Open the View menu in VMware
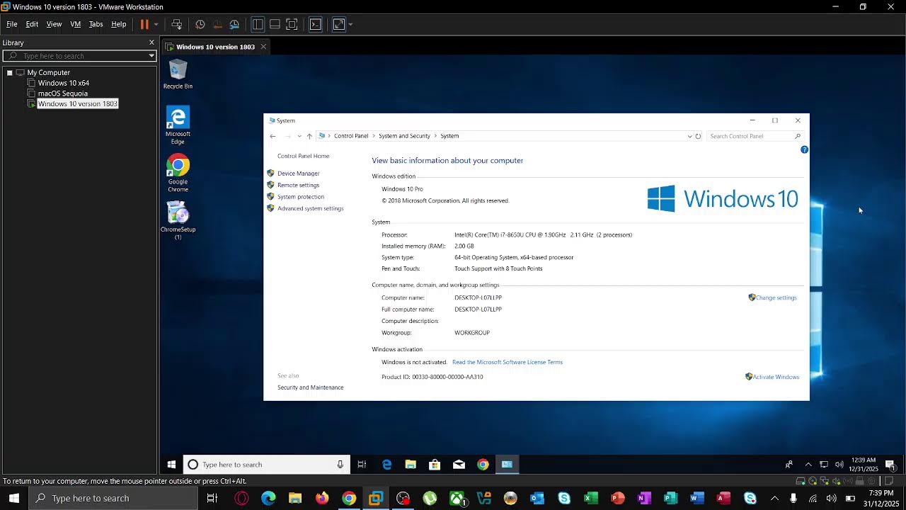The image size is (906, 510). click(x=54, y=24)
